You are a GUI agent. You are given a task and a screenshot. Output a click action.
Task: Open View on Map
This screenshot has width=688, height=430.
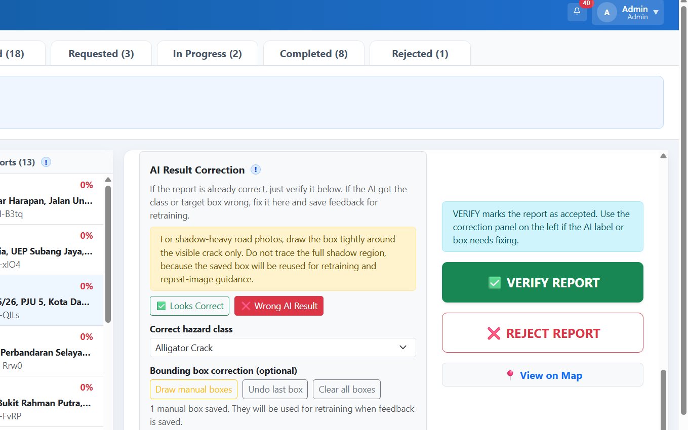pyautogui.click(x=543, y=375)
